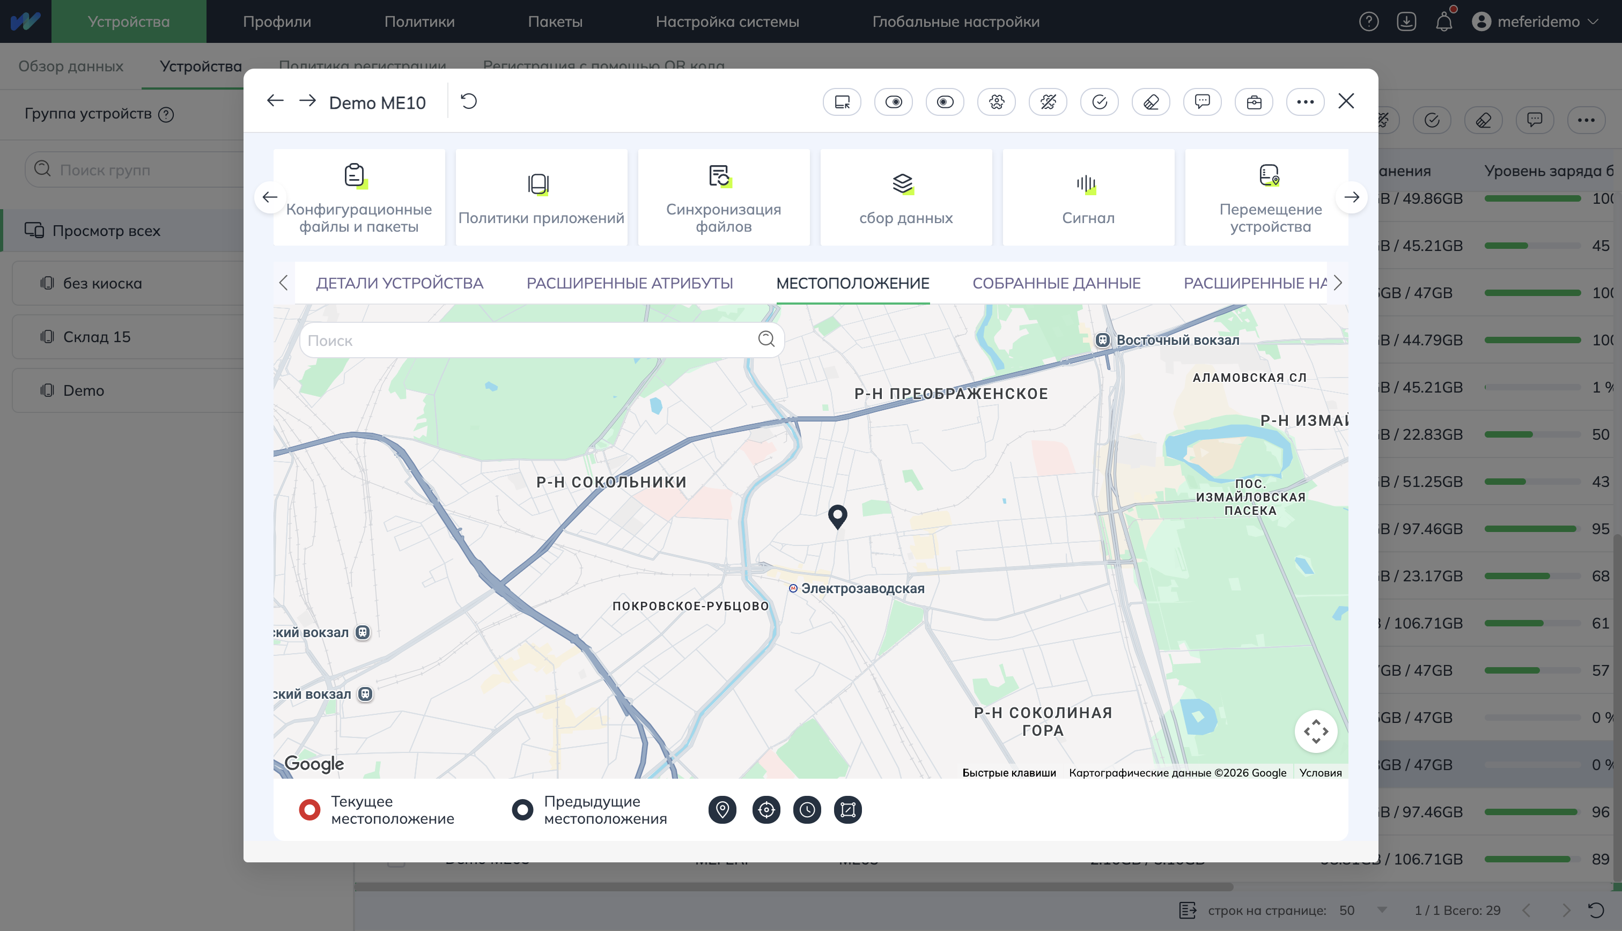Click the help question mark icon in top bar
The width and height of the screenshot is (1622, 931).
[x=1368, y=22]
